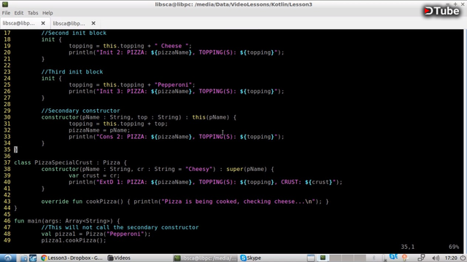Switch to the first libsca@libp terminal tab
Screen dimensions: 467x262
pos(19,23)
